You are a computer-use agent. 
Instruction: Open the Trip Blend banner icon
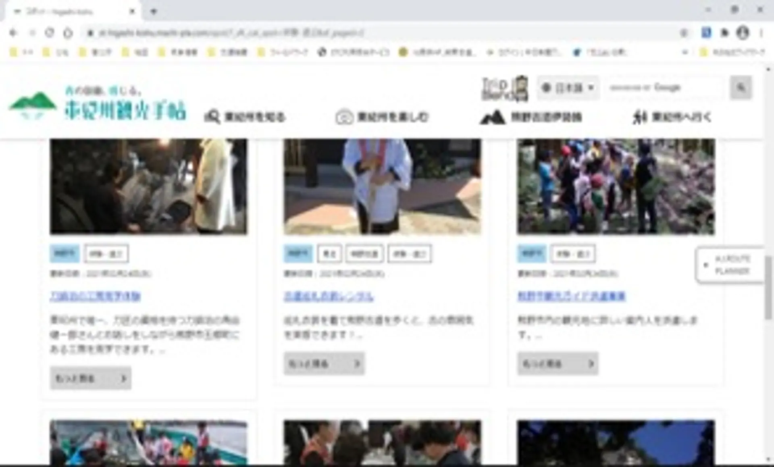505,88
